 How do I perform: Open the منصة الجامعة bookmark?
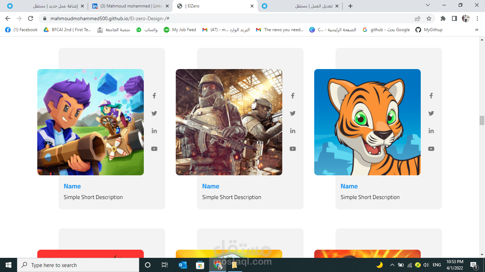(114, 30)
